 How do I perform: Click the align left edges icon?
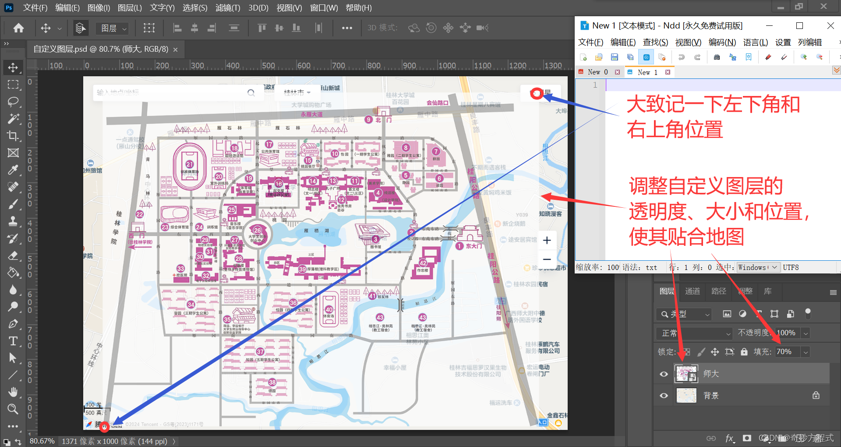tap(177, 28)
